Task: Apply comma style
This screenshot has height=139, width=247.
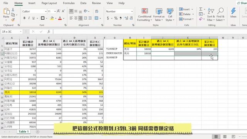Action: pyautogui.click(x=120, y=18)
